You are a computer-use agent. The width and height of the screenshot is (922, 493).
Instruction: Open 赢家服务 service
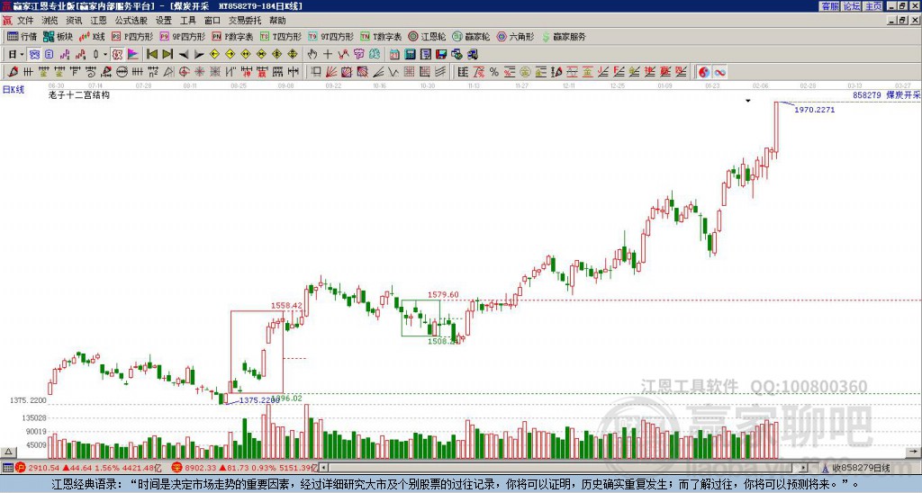pos(564,36)
